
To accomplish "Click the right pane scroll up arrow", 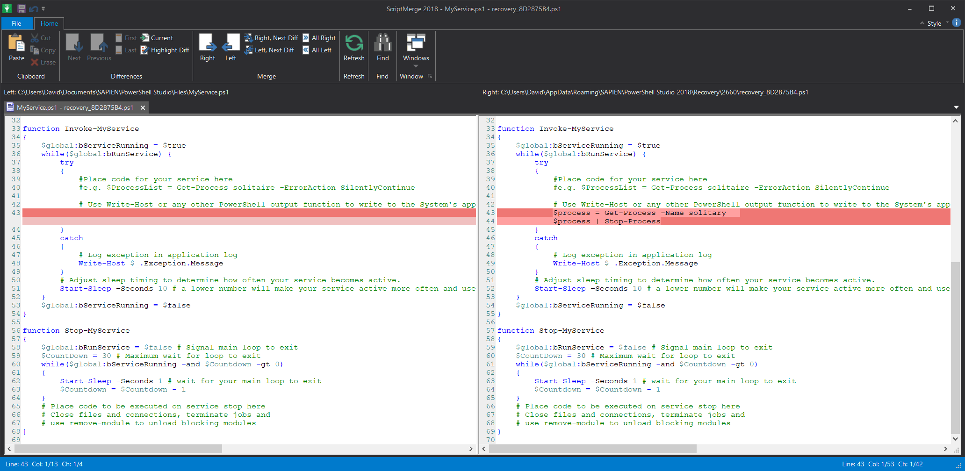I will pos(955,121).
